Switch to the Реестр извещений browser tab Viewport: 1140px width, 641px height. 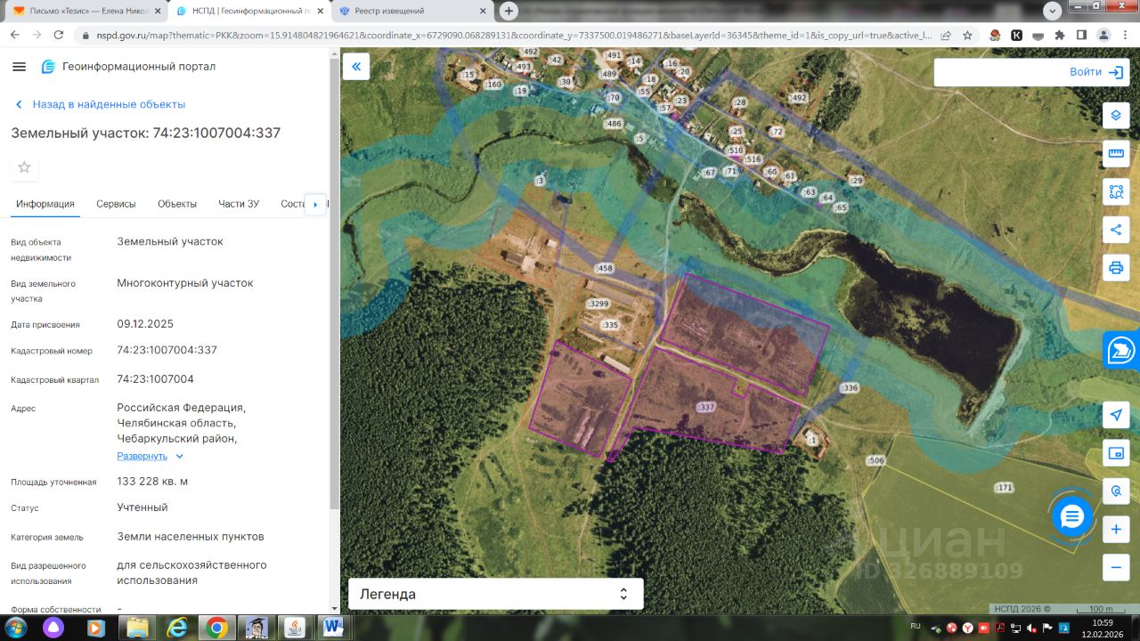(411, 11)
